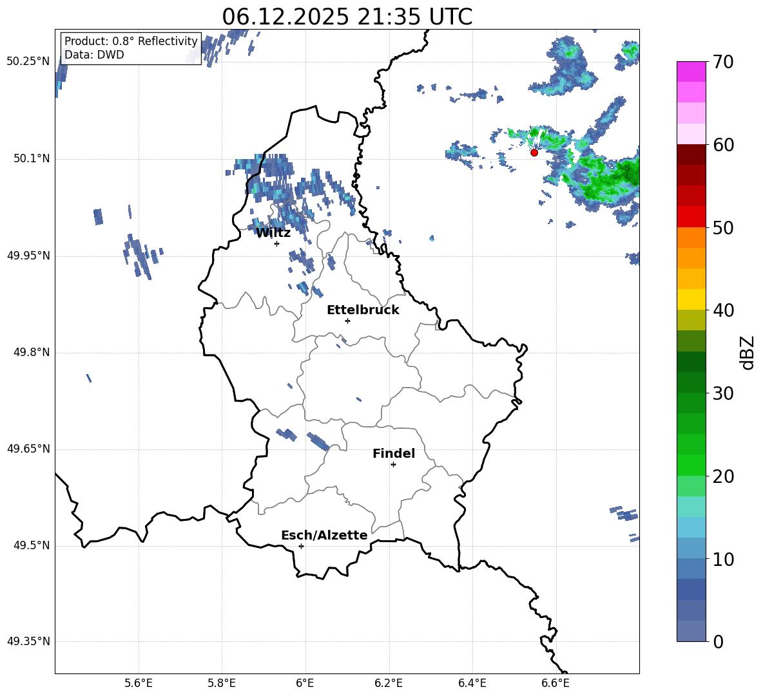The width and height of the screenshot is (763, 696).
Task: Click the colorbar tick label 70
Action: 724,62
